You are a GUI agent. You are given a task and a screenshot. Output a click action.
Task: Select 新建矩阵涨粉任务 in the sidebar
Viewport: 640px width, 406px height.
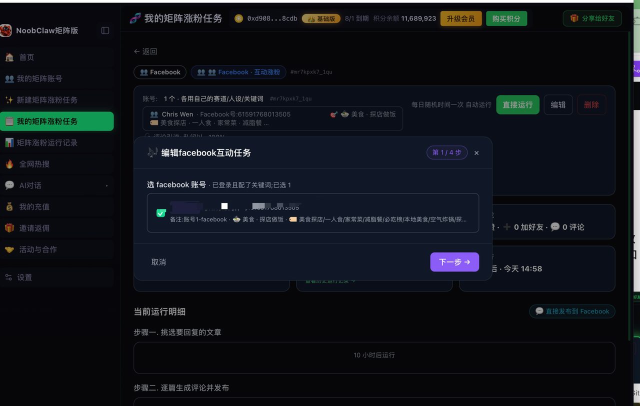(x=57, y=100)
